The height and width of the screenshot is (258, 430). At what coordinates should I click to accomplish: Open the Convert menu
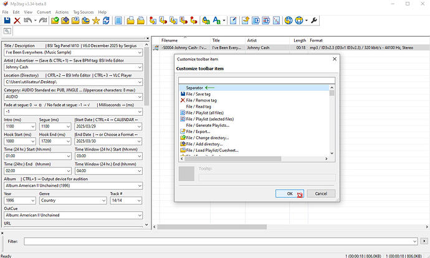tap(44, 12)
